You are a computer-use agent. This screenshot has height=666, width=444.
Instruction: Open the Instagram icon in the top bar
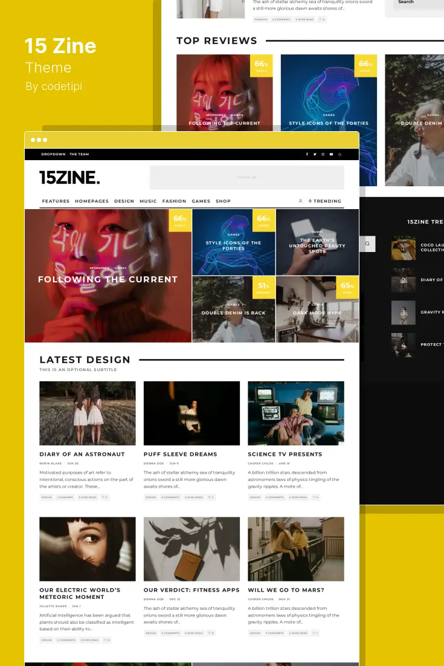[x=323, y=154]
